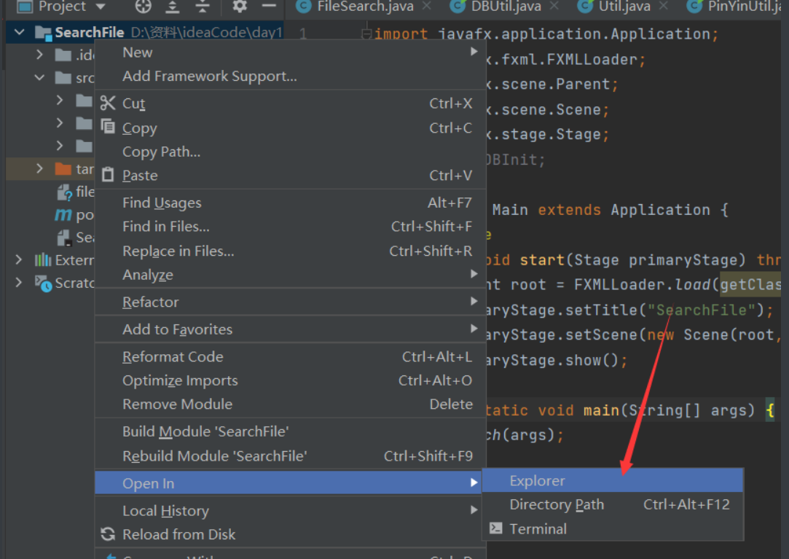Open the Project view dropdown
Screen dimensions: 789x559
101,6
